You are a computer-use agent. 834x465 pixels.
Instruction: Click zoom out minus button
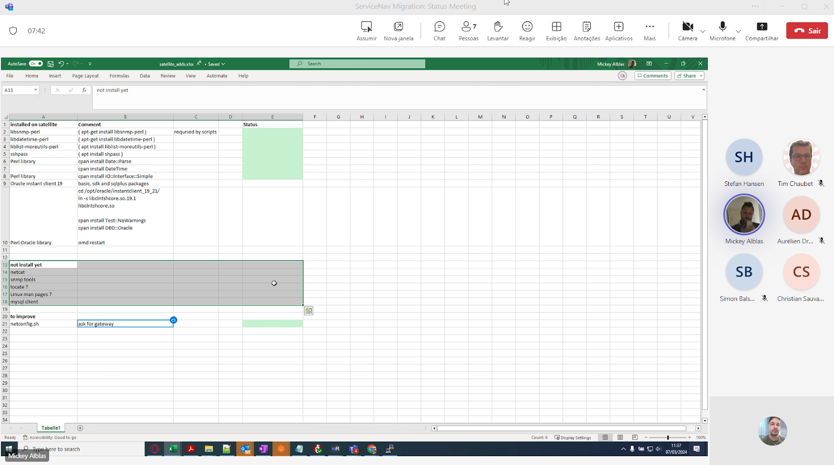(x=646, y=437)
